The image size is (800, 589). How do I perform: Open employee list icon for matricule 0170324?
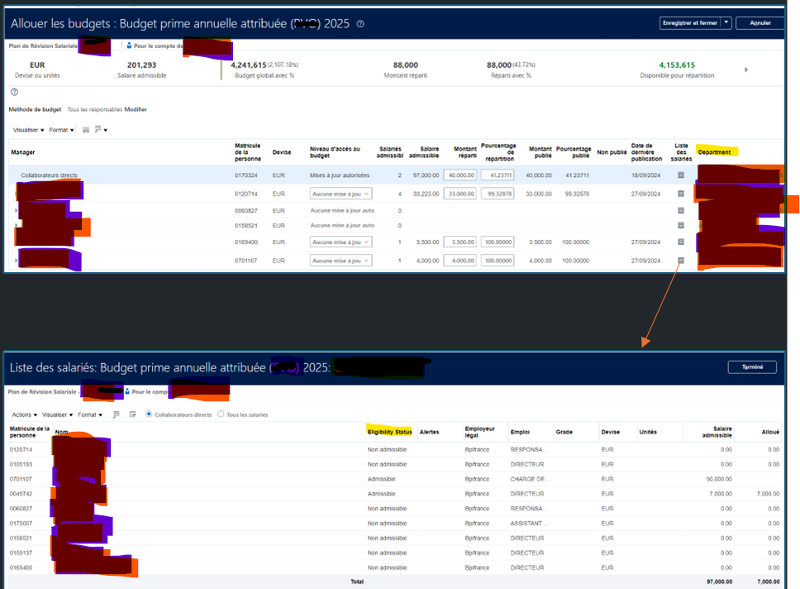(681, 175)
